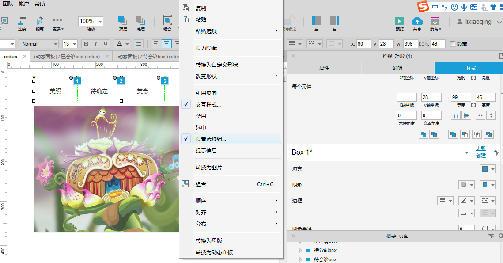Expand the 待会诊box tree item
The image size is (503, 263).
tap(300, 259)
